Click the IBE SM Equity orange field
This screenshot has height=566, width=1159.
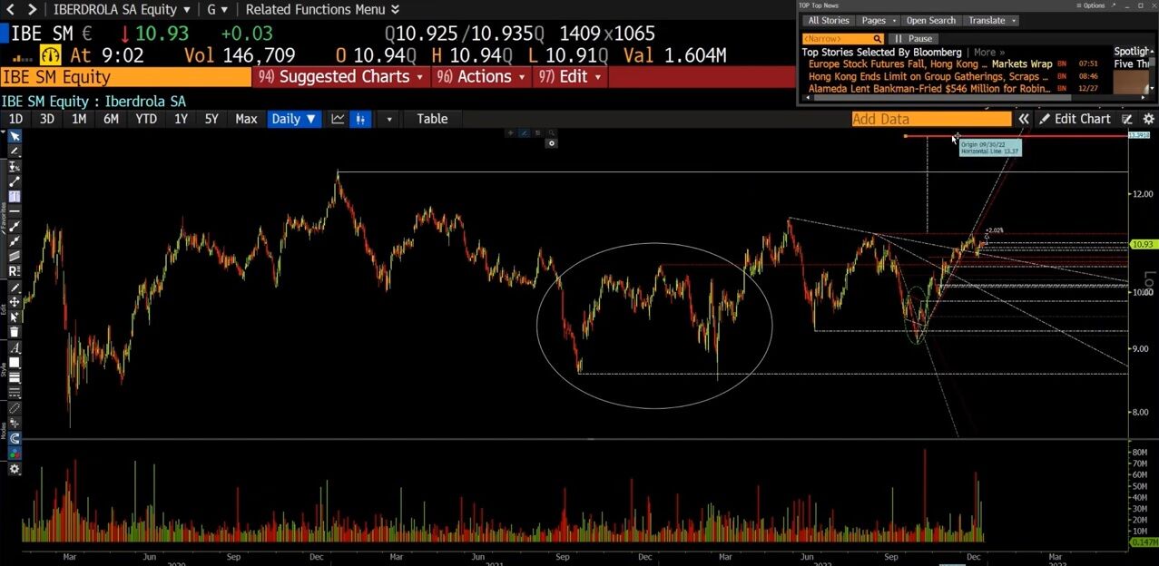coord(125,77)
